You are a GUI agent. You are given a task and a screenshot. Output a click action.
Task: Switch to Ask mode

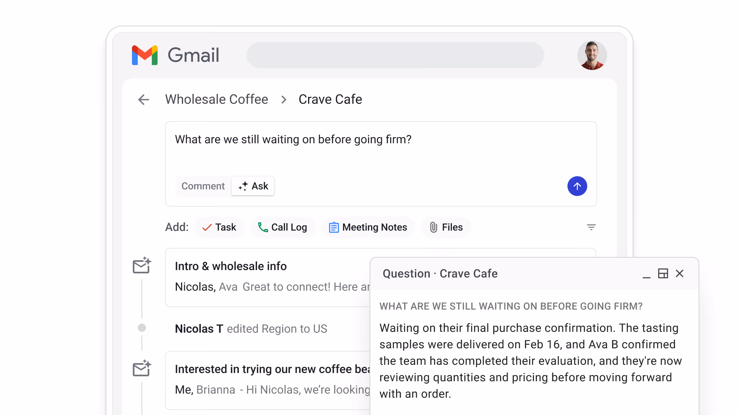tap(253, 186)
